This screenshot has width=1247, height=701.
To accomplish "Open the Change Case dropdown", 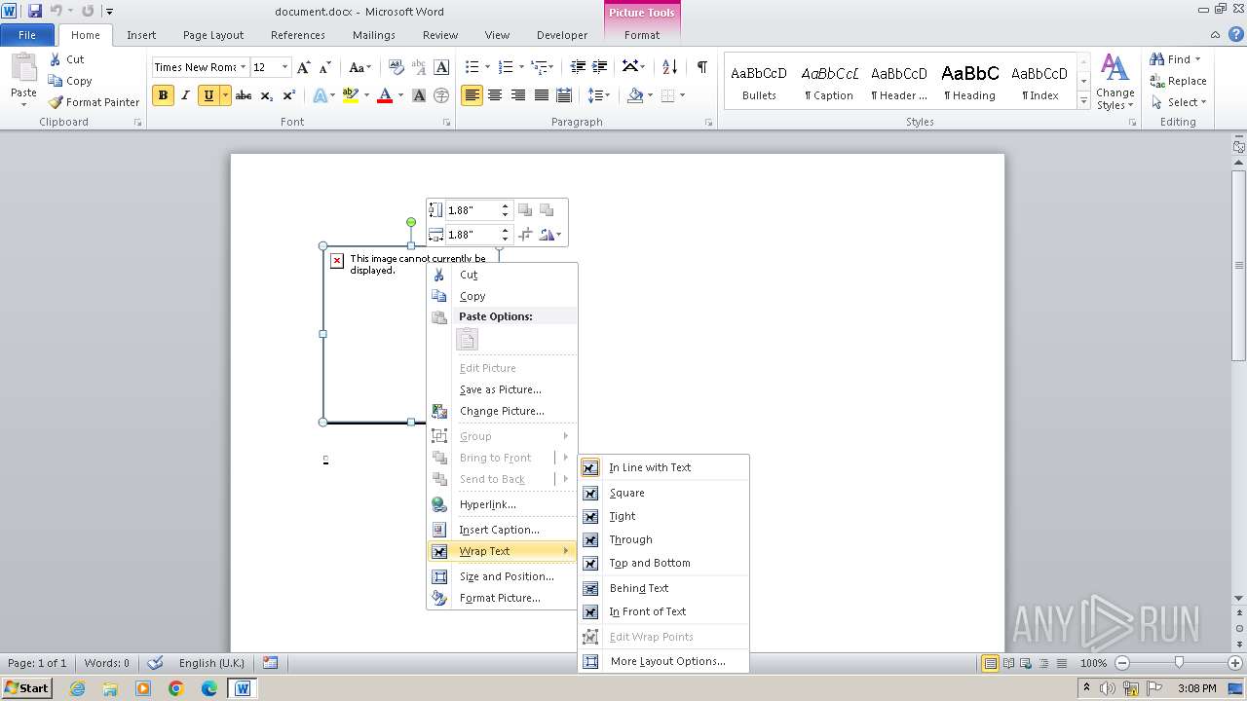I will click(x=359, y=67).
